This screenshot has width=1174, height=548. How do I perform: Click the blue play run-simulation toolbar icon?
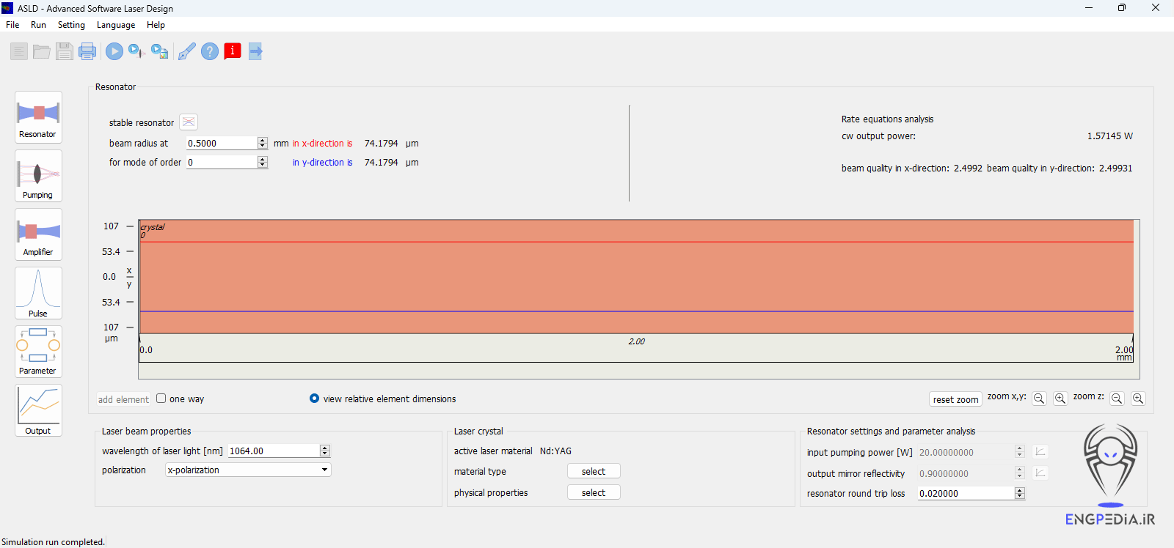pyautogui.click(x=114, y=51)
